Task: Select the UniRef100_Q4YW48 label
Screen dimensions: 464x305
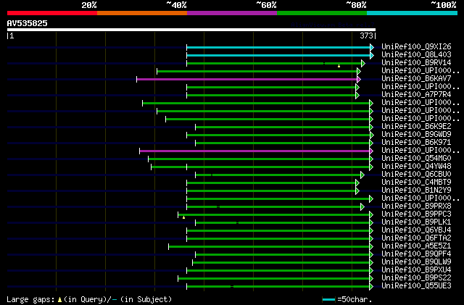Action: point(416,166)
